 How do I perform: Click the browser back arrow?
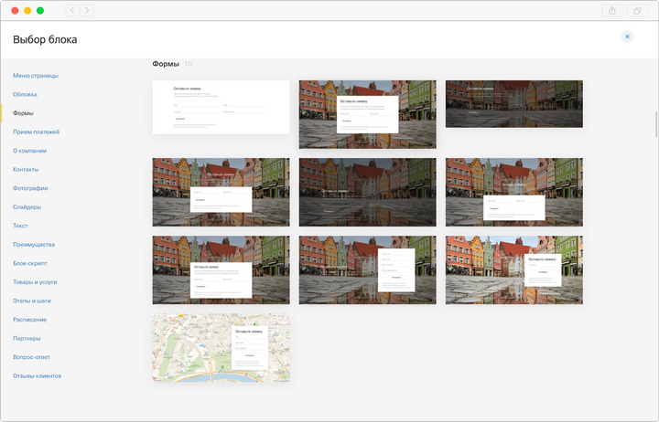click(72, 10)
